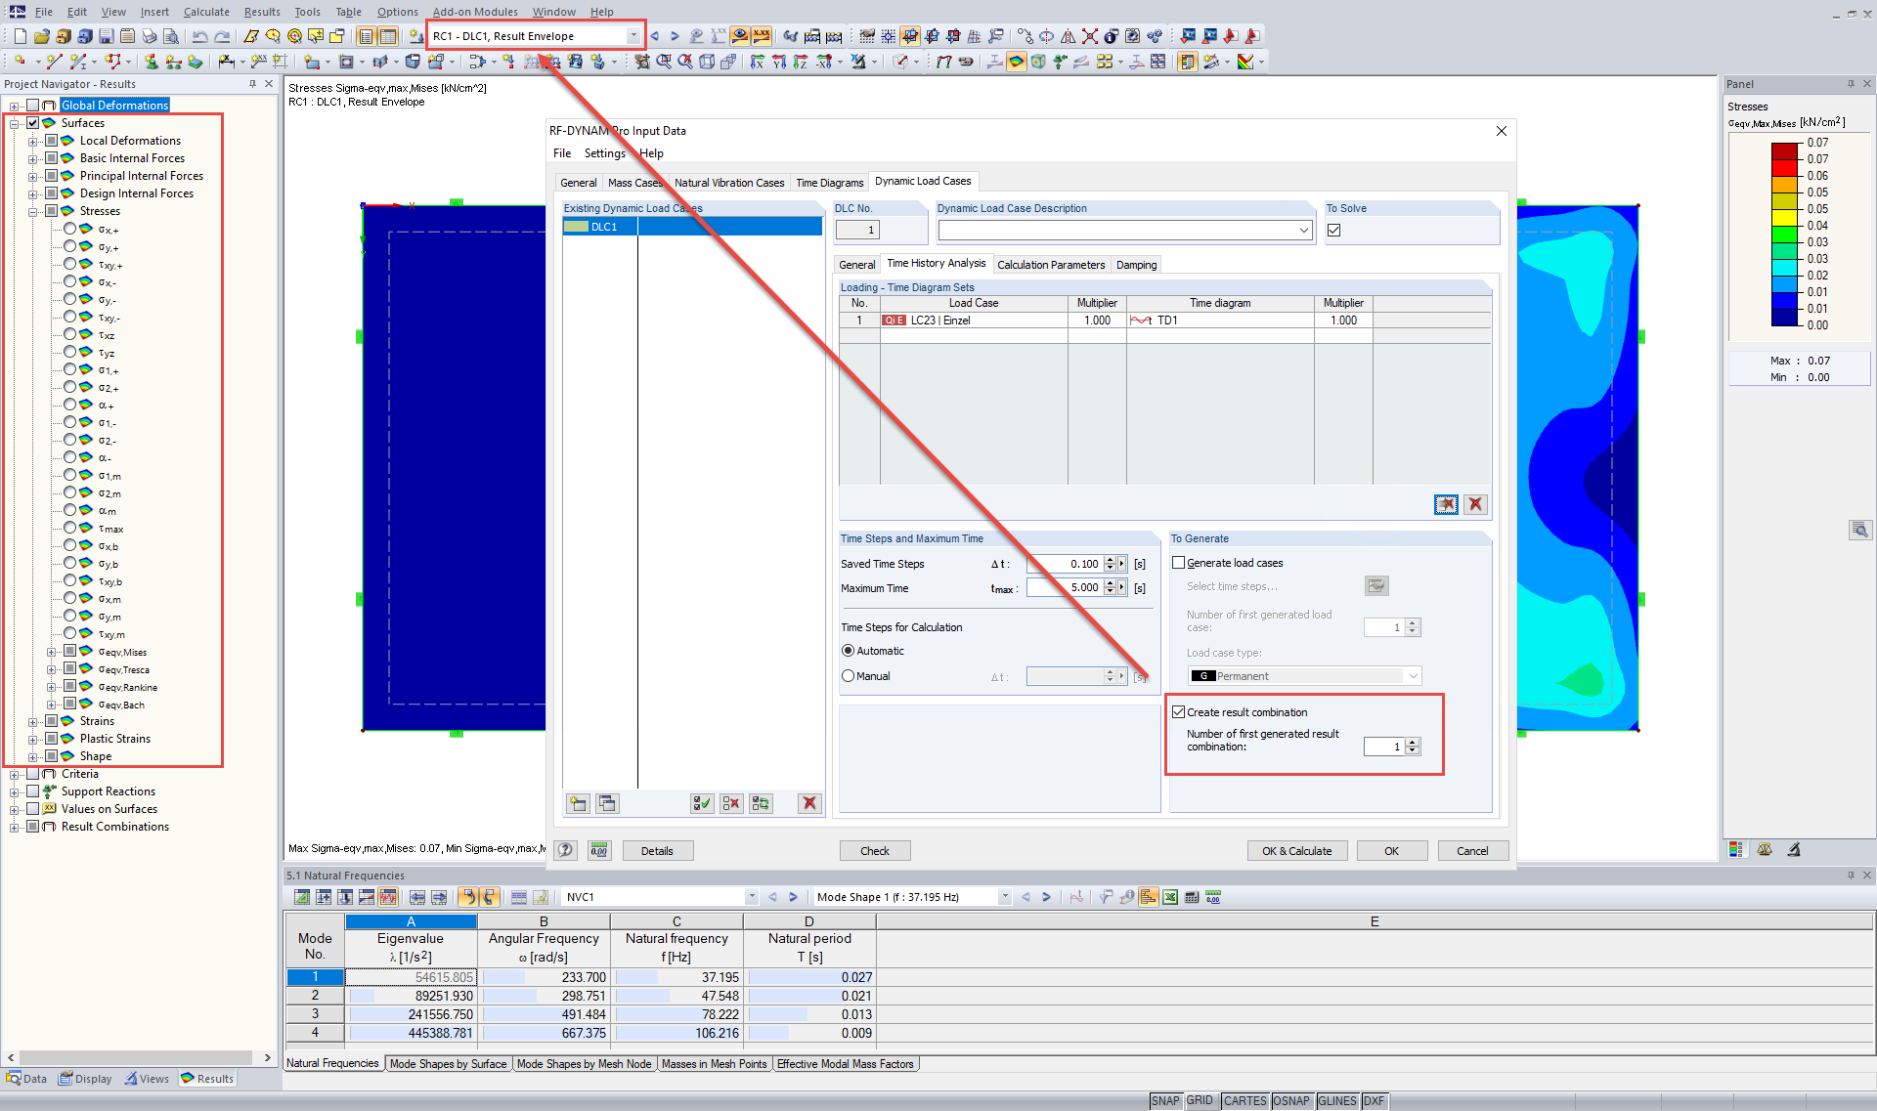
Task: Copy the selected dynamic load case DLC1
Action: pyautogui.click(x=607, y=803)
